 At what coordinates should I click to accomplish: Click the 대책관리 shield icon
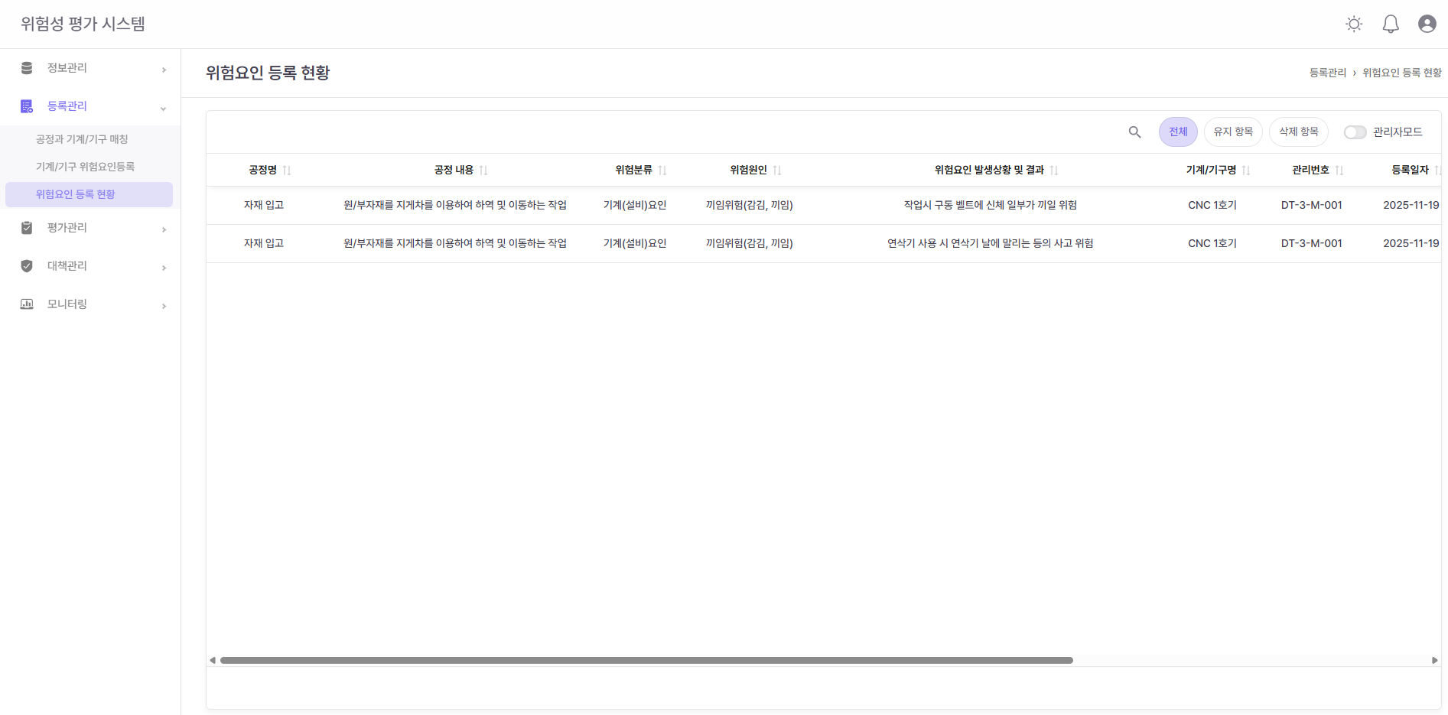click(x=27, y=266)
